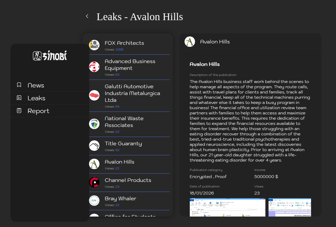Click the back arrow beside the Leaks title

click(87, 16)
